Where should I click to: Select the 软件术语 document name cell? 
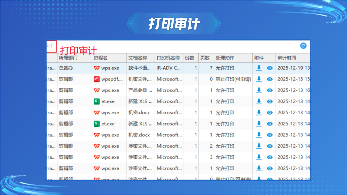coord(141,68)
